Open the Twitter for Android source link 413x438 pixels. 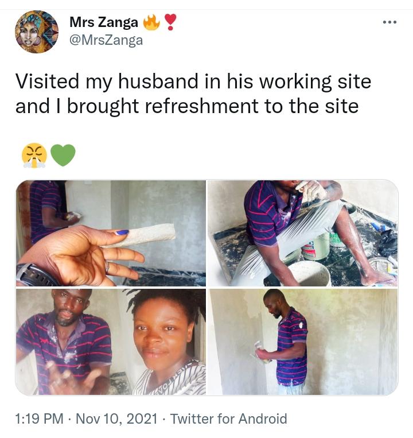point(228,418)
